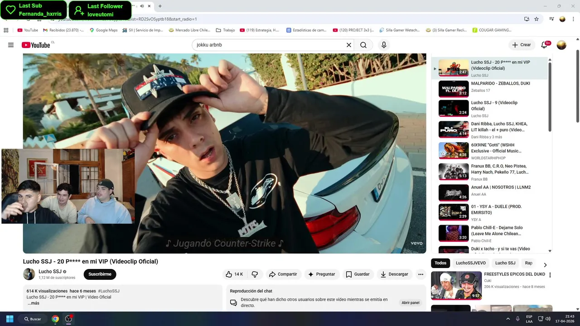Viewport: 580px width, 326px height.
Task: Select the LuchoSSJVEVO filter chip
Action: (471, 263)
